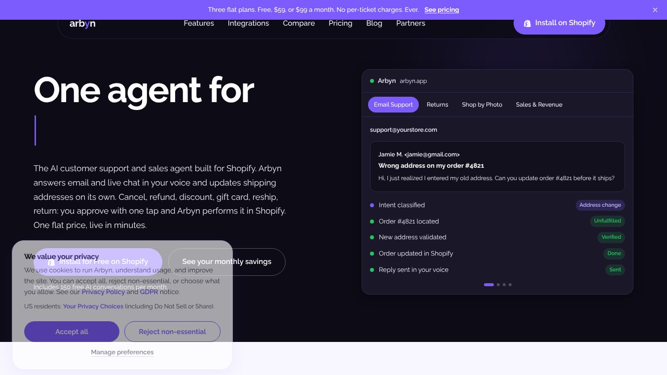Viewport: 667px width, 375px height.
Task: Open Manage preferences for cookies
Action: (122, 352)
